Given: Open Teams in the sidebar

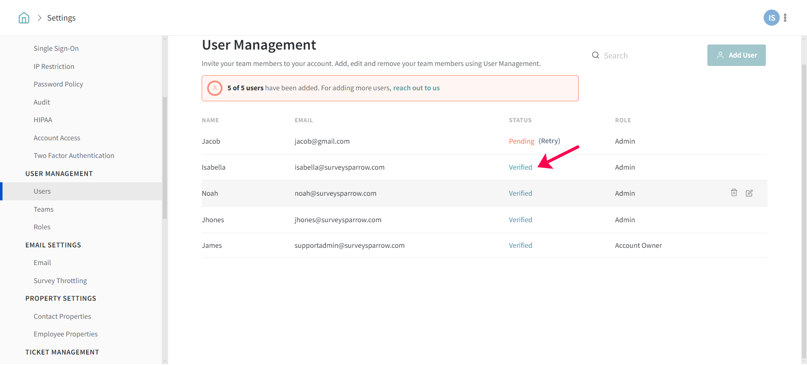Looking at the screenshot, I should click(x=44, y=209).
